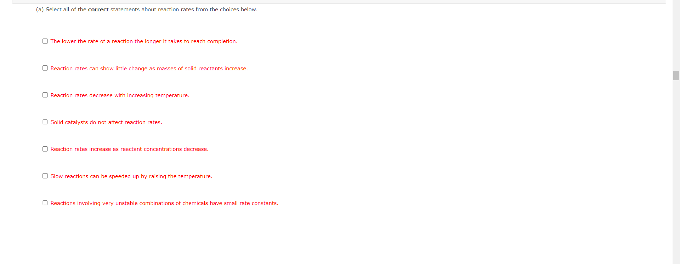Click the underlined word 'correct' in the question
Screen dimensions: 680x264
click(x=98, y=10)
